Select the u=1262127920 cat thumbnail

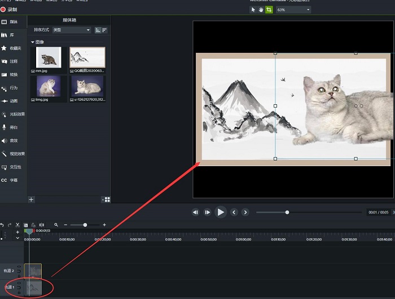[87, 86]
